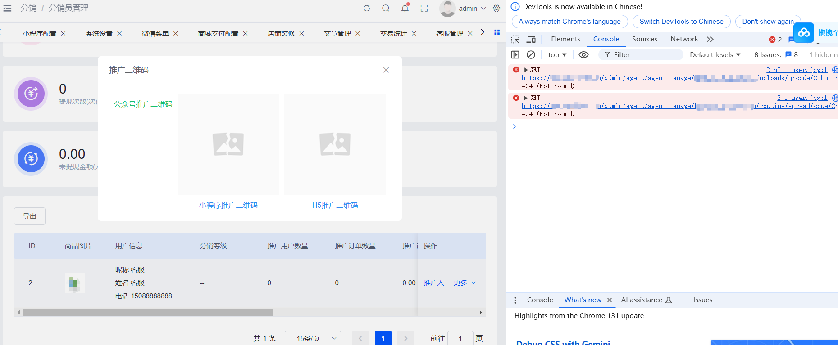Open the 15条/页 page size dropdown
The height and width of the screenshot is (345, 838).
pos(313,338)
